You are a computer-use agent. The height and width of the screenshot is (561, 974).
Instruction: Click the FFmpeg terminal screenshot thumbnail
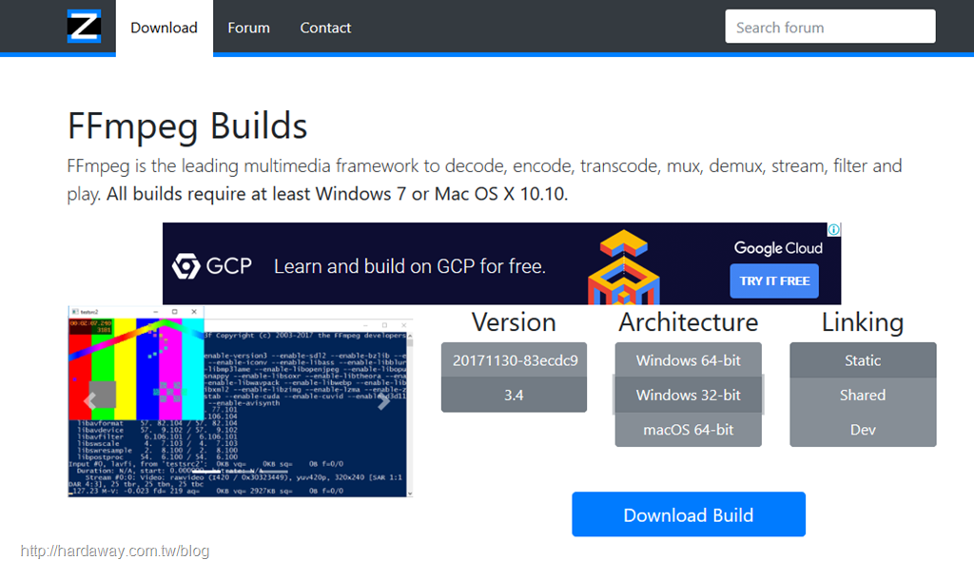point(241,401)
